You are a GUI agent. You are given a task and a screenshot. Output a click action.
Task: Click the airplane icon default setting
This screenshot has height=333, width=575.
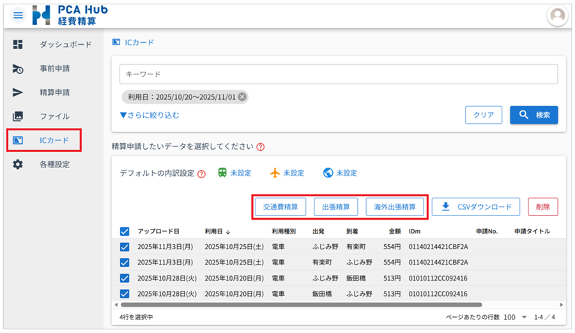[275, 173]
